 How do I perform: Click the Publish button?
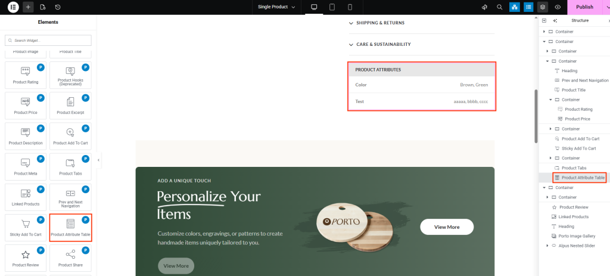pos(584,7)
